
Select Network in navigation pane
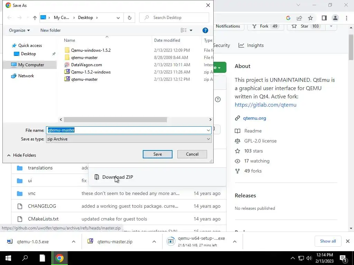coord(26,76)
